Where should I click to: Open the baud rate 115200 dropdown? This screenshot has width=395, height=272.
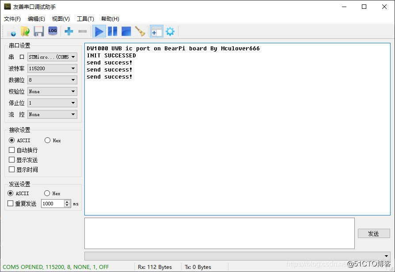tap(52, 68)
